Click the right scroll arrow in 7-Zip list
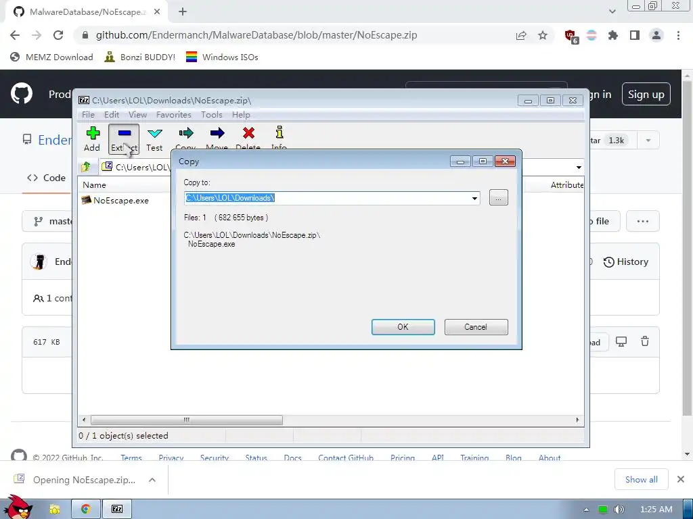 point(578,420)
